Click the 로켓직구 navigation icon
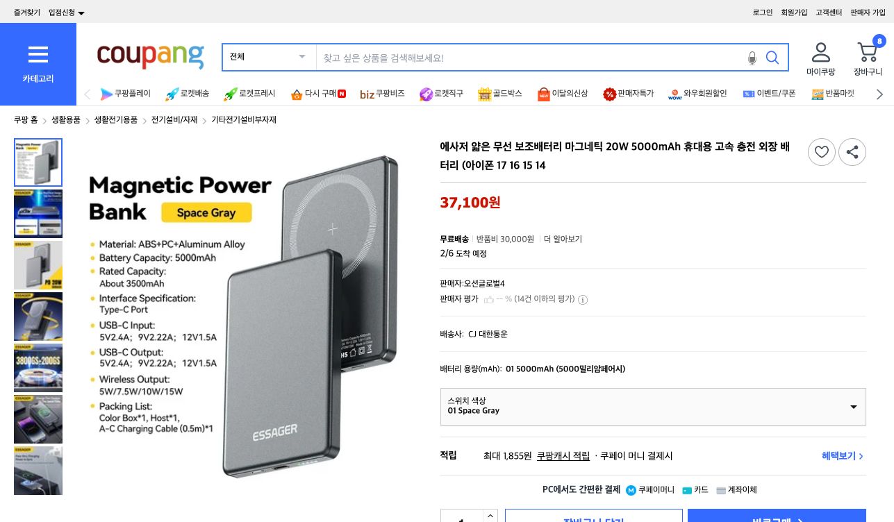Viewport: 894px width, 522px height. 426,94
